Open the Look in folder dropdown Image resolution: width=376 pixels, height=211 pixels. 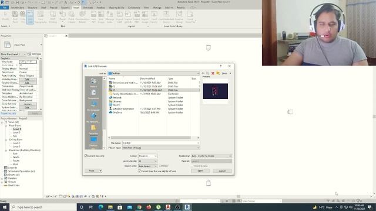coord(153,73)
